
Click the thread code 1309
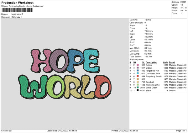point(166,65)
